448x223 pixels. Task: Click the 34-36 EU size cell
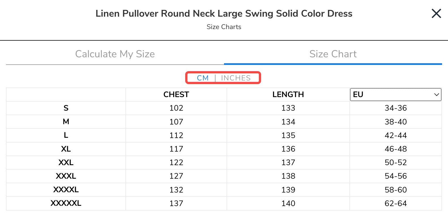pyautogui.click(x=395, y=108)
